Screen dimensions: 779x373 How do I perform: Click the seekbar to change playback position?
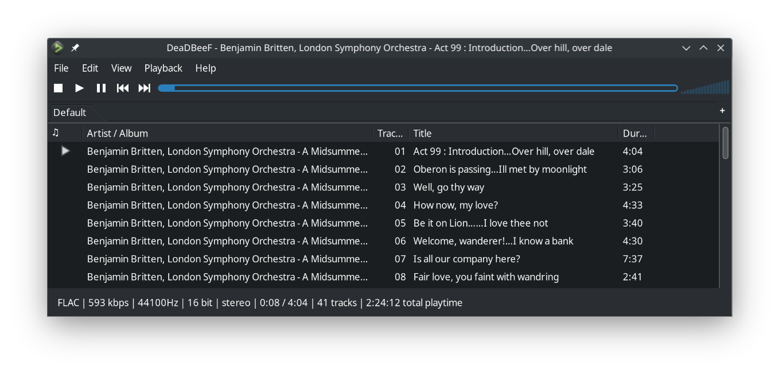click(419, 88)
